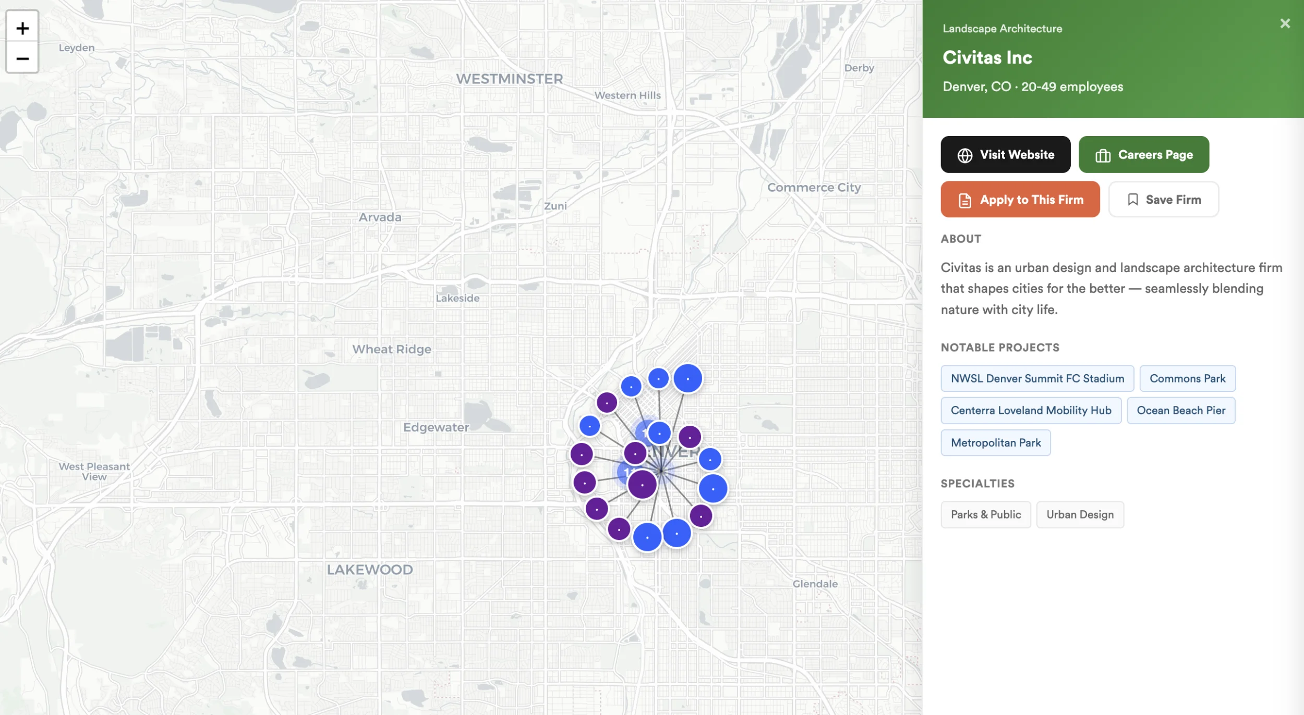This screenshot has width=1304, height=715.
Task: Zoom out on the map
Action: (x=22, y=58)
